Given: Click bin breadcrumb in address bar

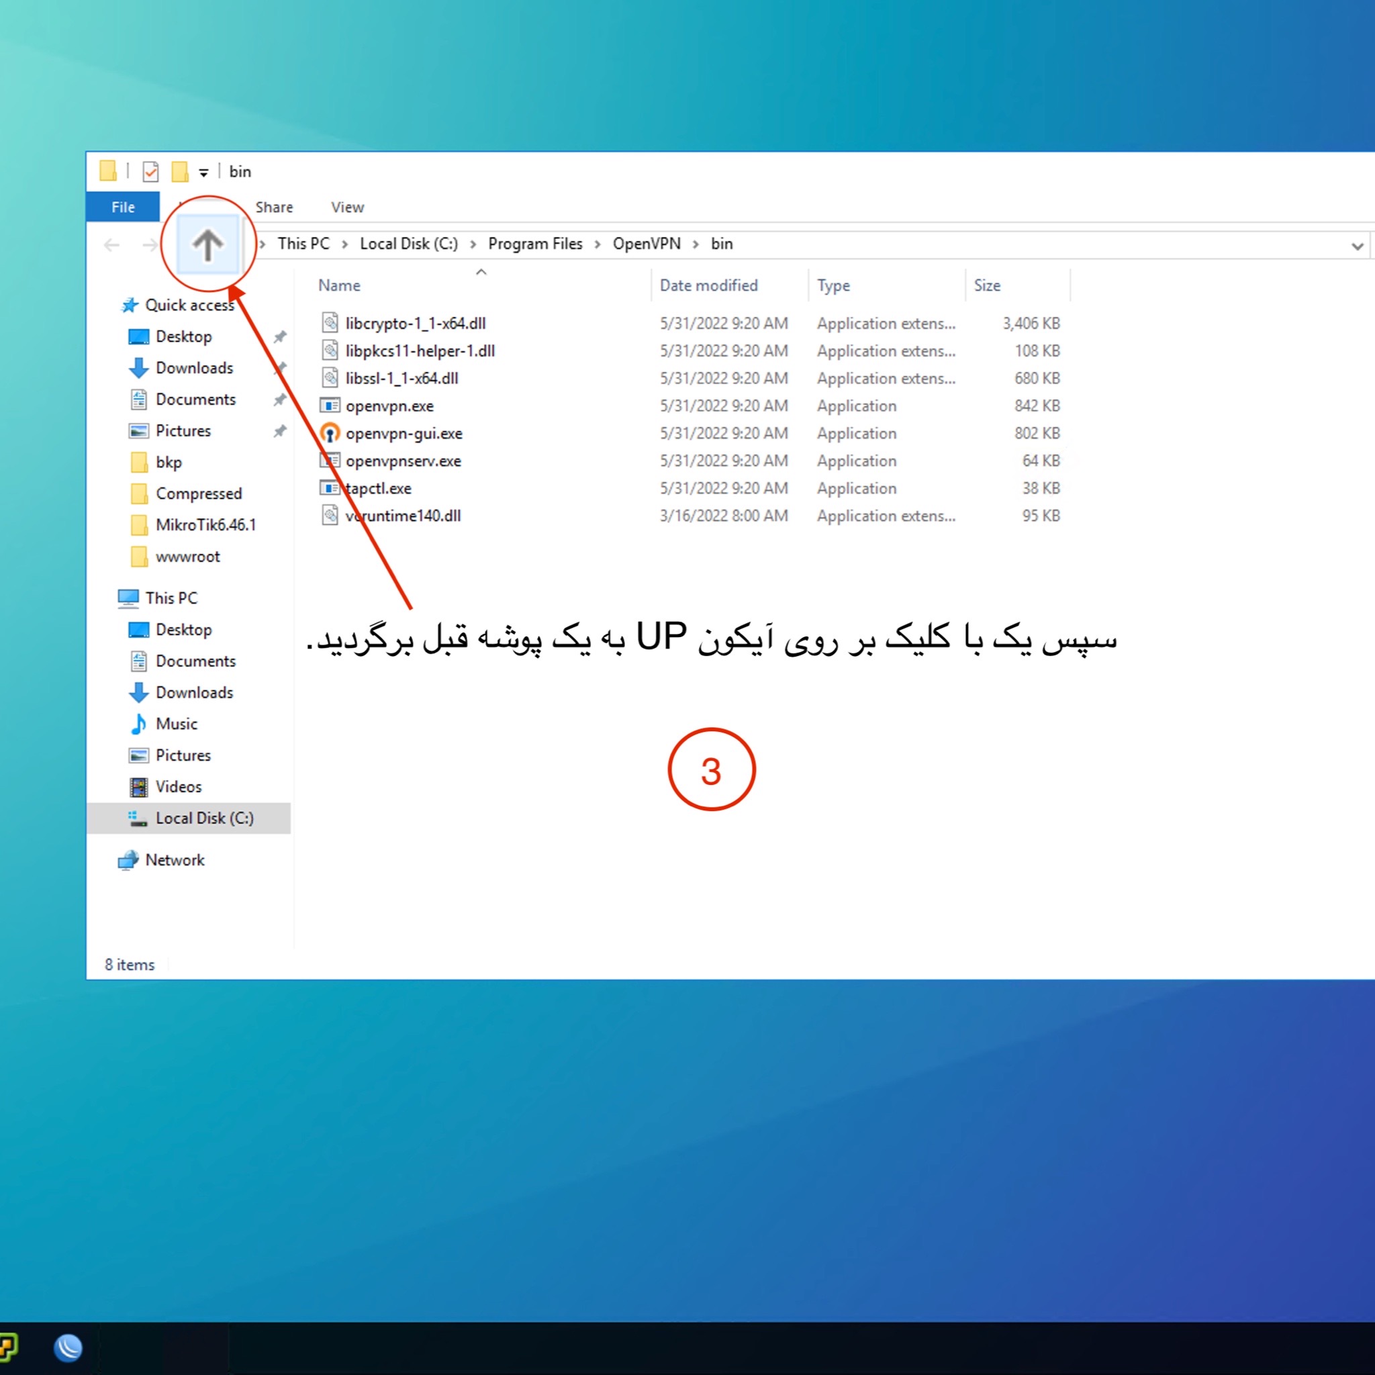Looking at the screenshot, I should (722, 244).
